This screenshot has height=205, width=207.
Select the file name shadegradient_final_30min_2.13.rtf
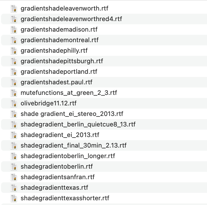(x=73, y=145)
